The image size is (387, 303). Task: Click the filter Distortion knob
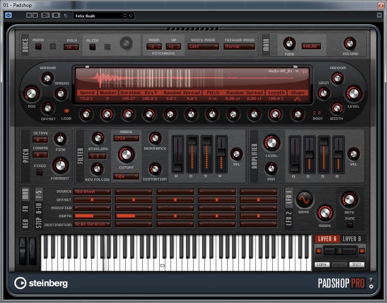155,169
